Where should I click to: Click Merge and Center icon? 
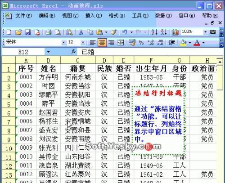coord(121,42)
